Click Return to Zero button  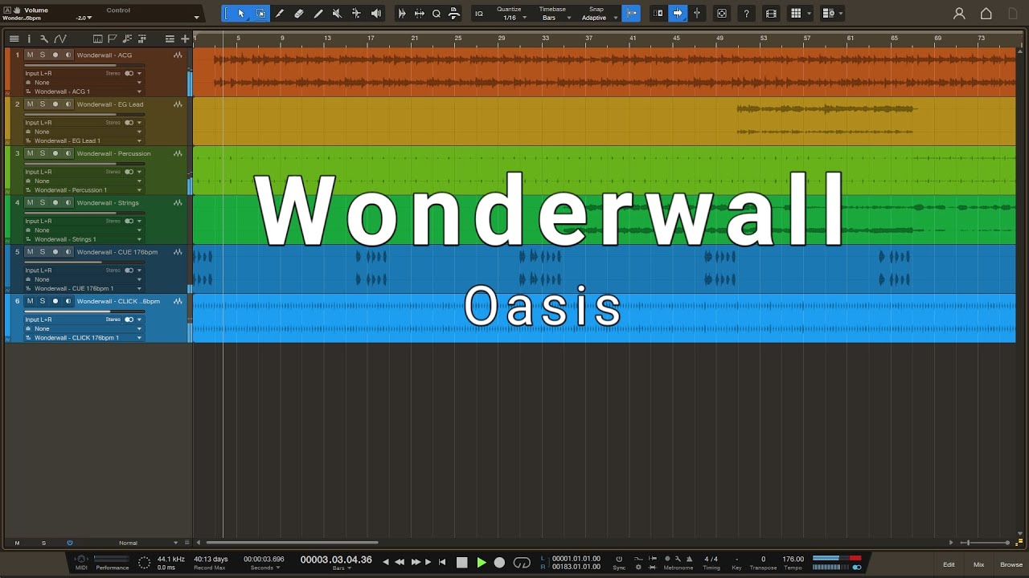442,563
